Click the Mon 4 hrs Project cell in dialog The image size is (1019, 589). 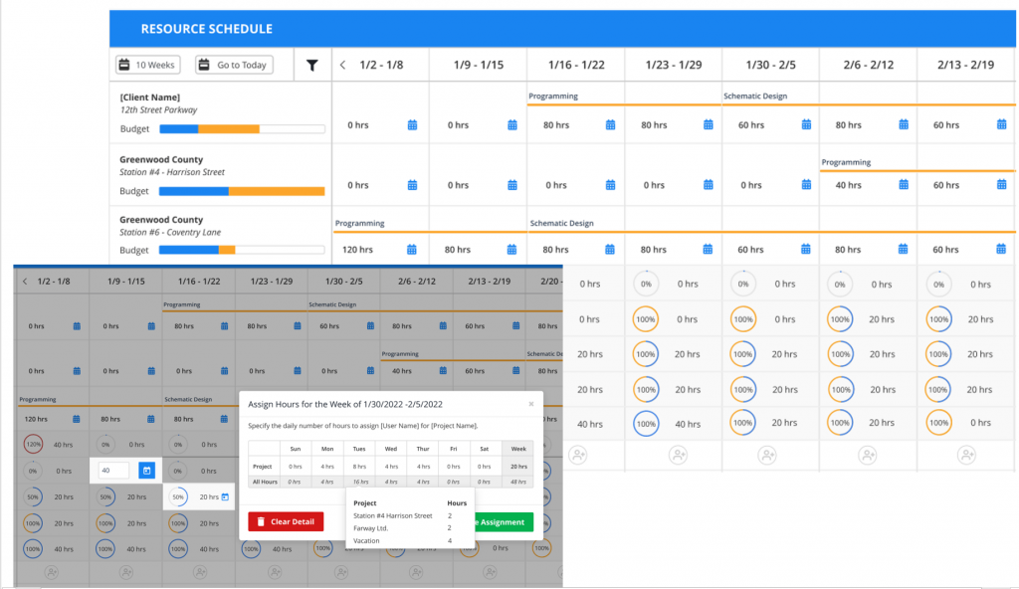327,467
